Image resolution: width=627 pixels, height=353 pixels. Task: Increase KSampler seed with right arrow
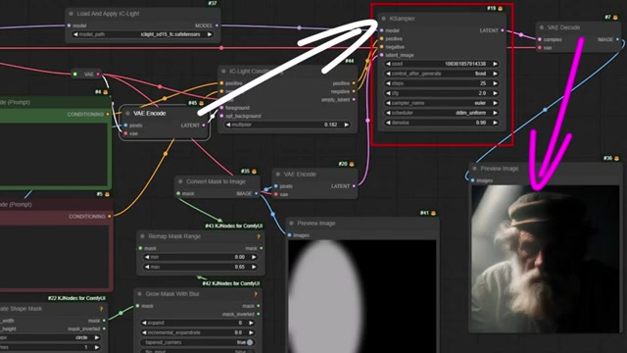tap(495, 64)
